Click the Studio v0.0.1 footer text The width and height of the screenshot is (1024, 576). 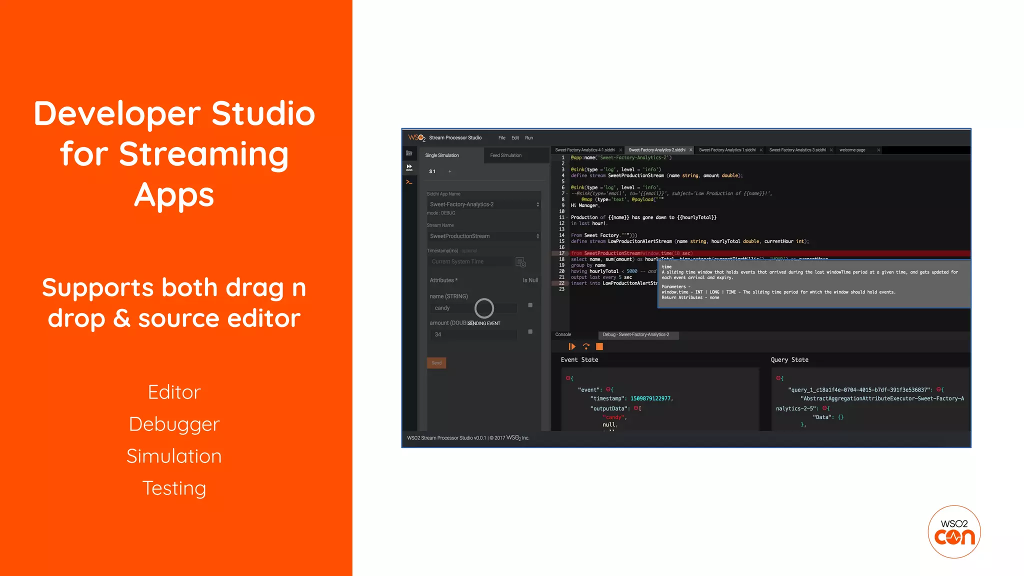tap(468, 438)
